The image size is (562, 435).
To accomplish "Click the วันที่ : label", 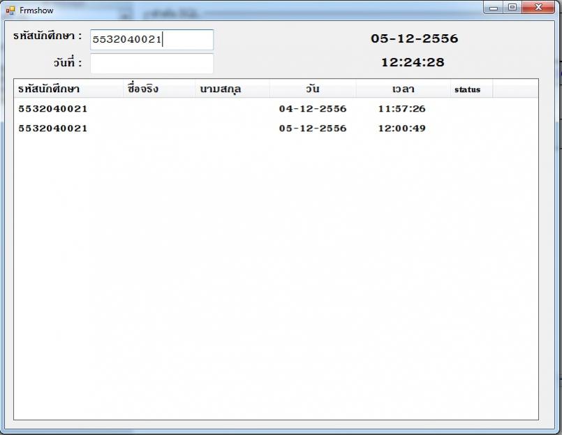I will tap(68, 62).
